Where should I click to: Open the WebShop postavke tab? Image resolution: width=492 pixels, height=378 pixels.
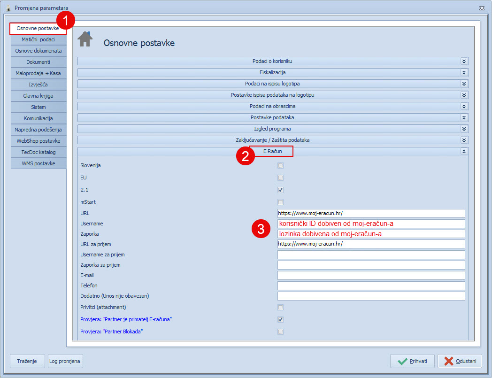pyautogui.click(x=38, y=141)
